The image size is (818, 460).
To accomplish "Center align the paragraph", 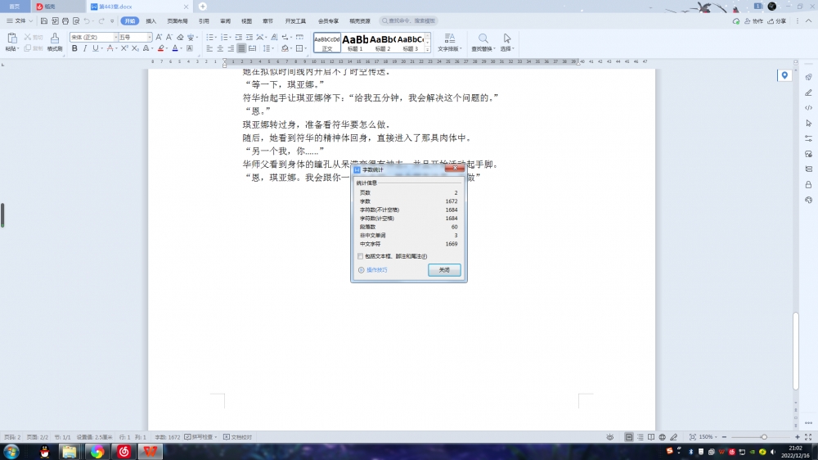I will [x=220, y=48].
